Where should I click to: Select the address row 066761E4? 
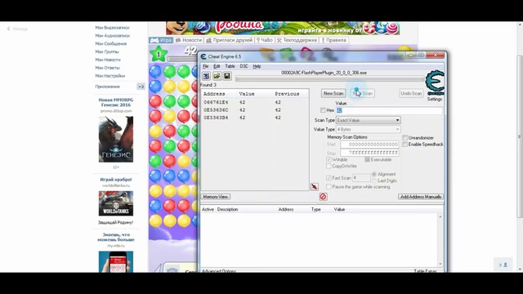coord(255,102)
